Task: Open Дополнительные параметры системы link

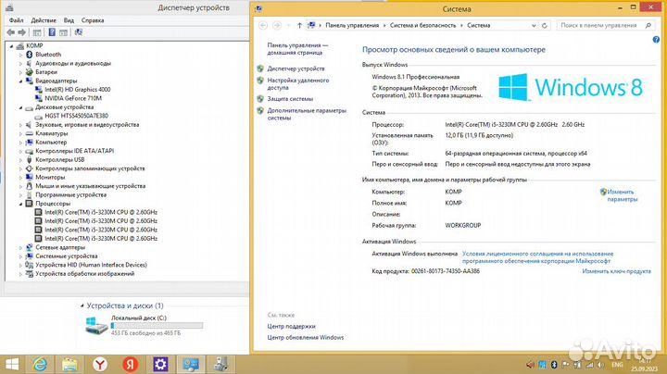Action: [307, 114]
